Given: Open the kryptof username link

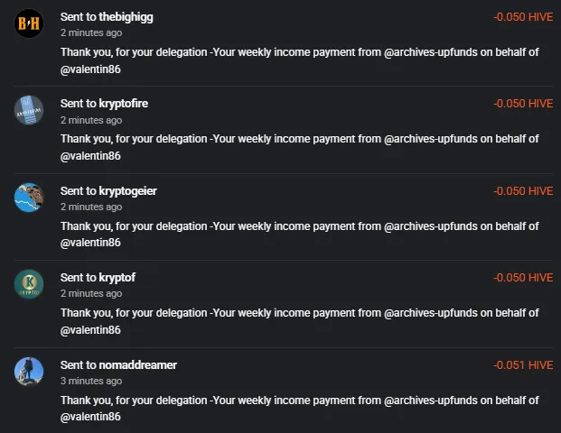Looking at the screenshot, I should point(117,278).
